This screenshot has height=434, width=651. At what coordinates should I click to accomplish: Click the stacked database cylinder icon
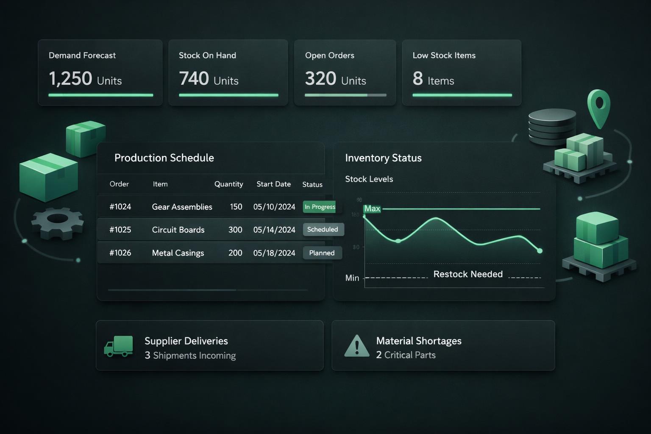click(552, 127)
